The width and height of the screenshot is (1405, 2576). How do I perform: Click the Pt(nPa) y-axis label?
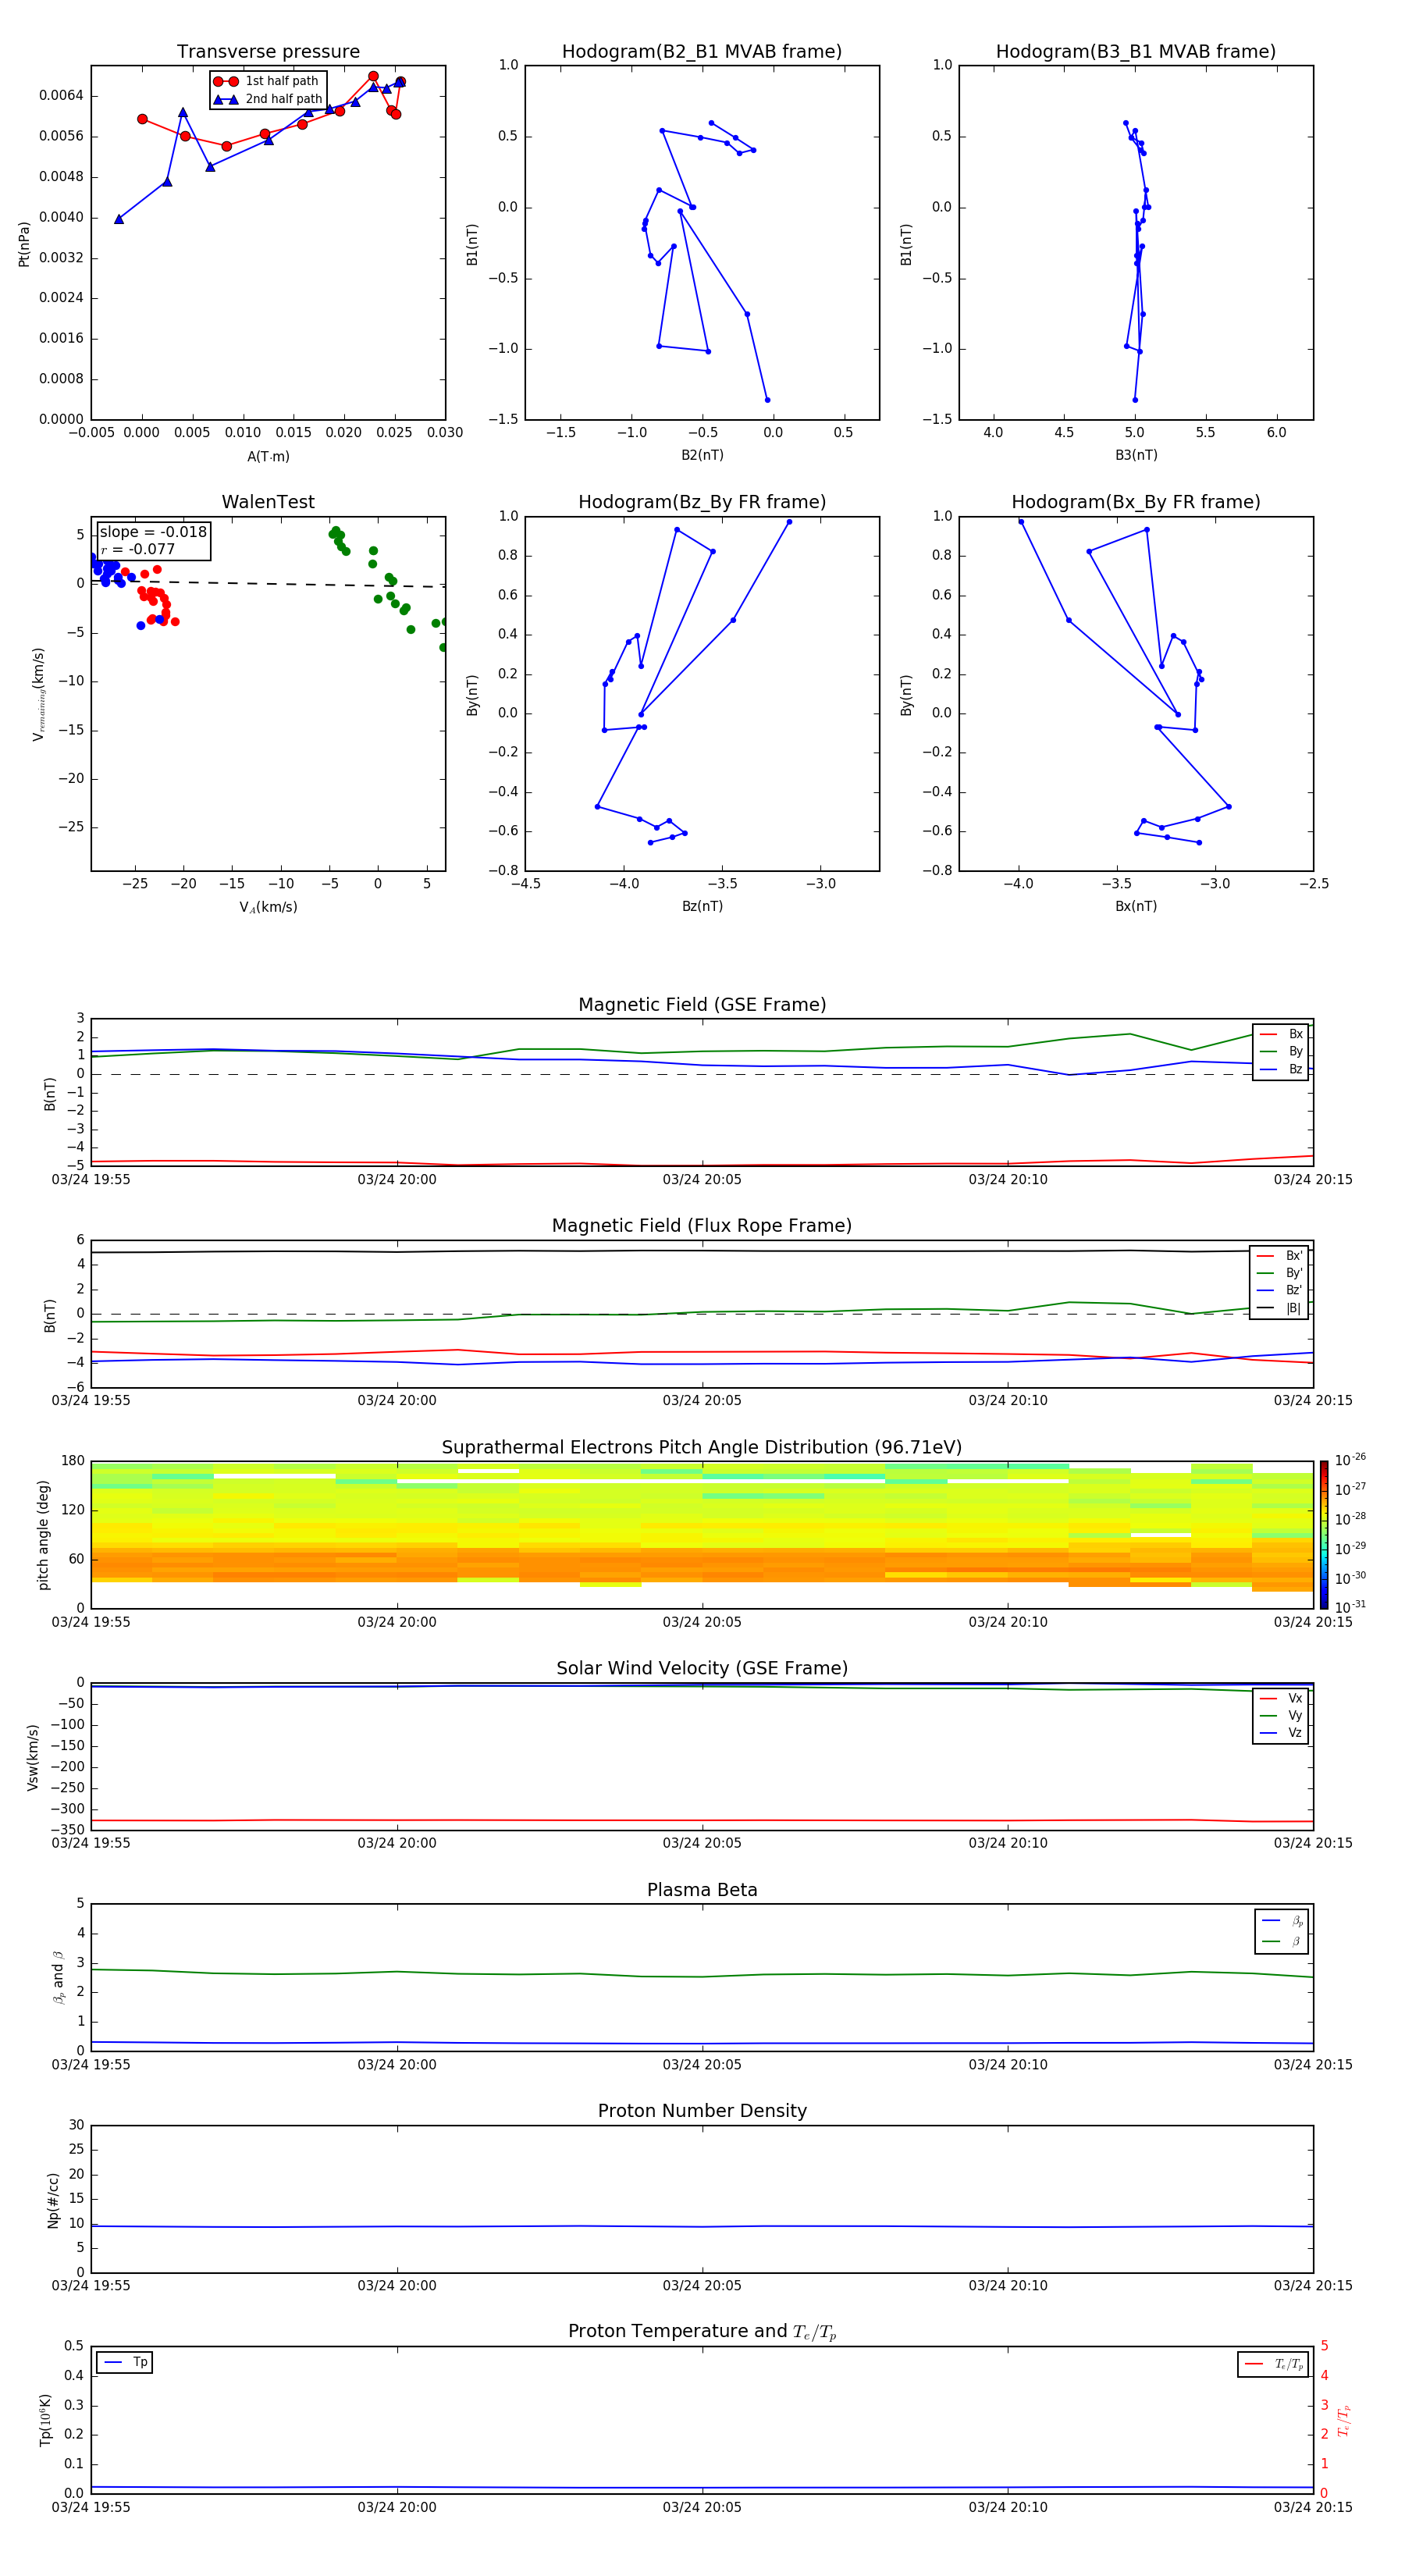[24, 244]
